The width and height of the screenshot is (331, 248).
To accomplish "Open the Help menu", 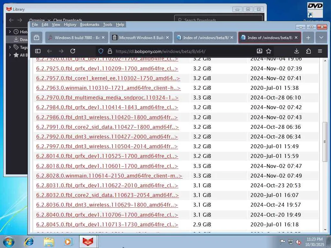I will click(x=120, y=25).
